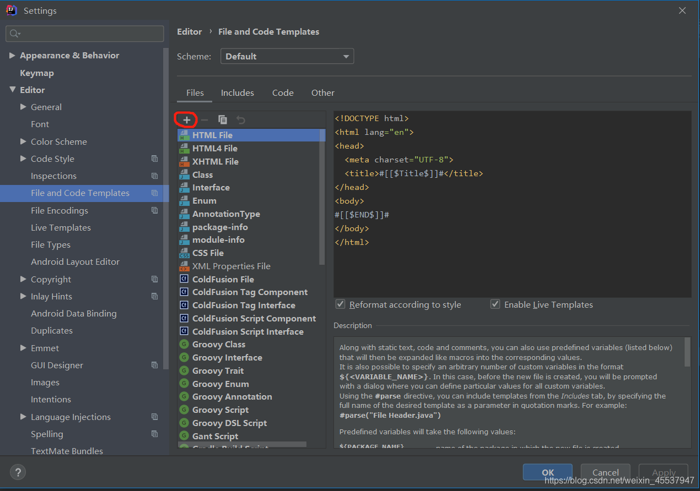The width and height of the screenshot is (700, 491).
Task: Click the description panel scrollbar
Action: (x=687, y=352)
